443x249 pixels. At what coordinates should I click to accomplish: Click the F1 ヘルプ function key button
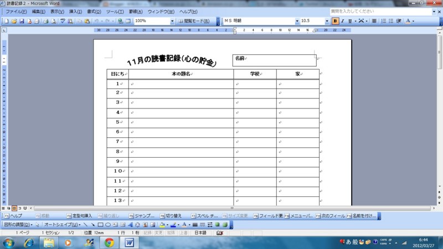(13, 216)
